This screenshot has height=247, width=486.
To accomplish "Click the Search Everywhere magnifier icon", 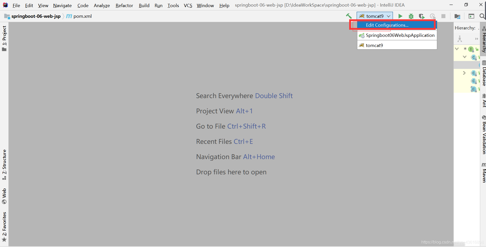I will [482, 16].
